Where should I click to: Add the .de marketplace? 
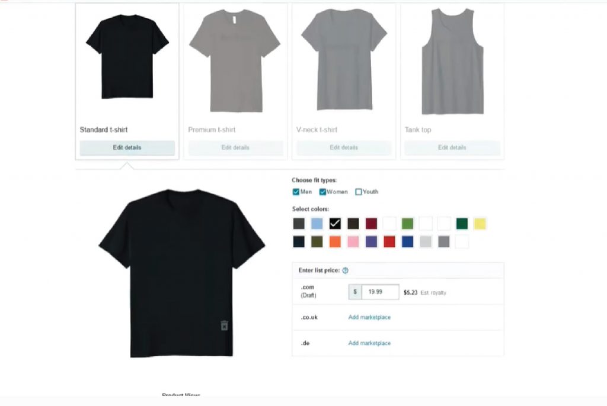(369, 343)
